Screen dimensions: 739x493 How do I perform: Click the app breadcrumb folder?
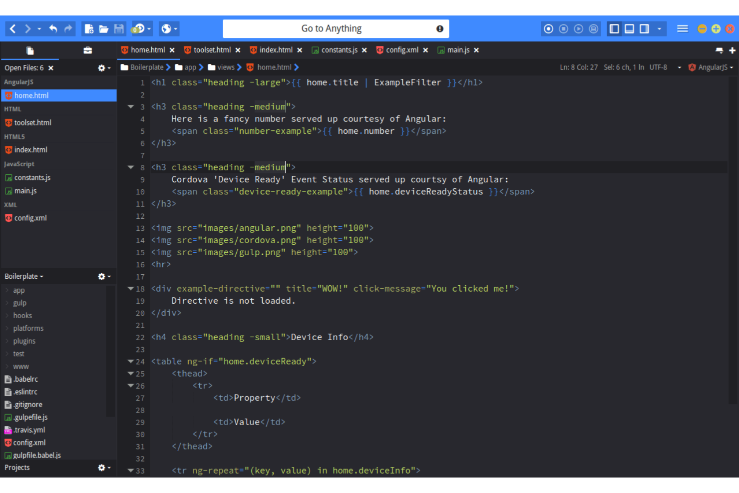pyautogui.click(x=186, y=67)
